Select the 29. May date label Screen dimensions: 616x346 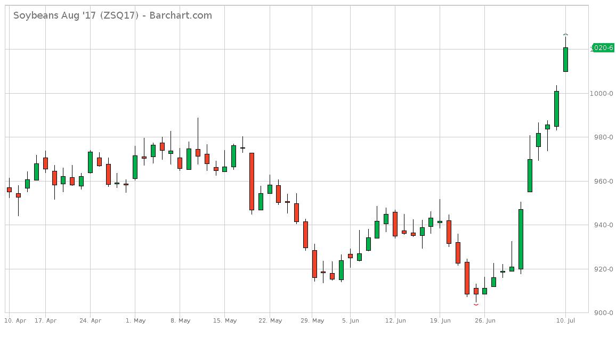[312, 320]
